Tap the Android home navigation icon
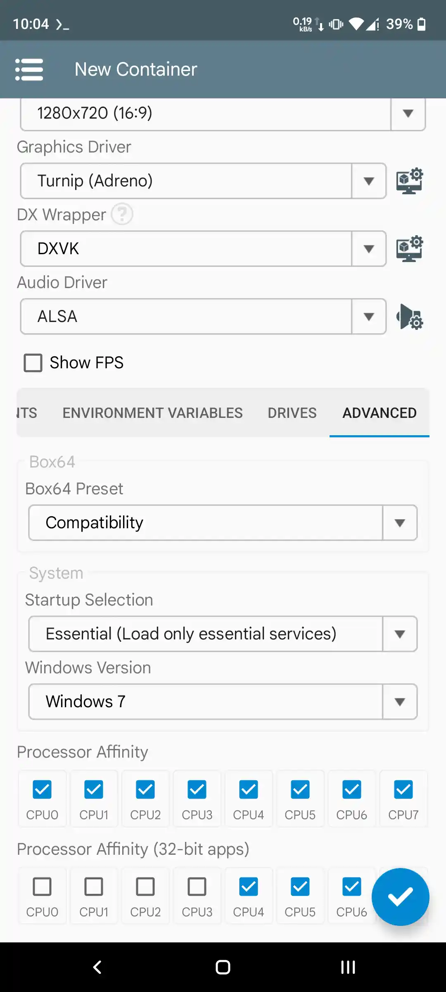 coord(223,967)
